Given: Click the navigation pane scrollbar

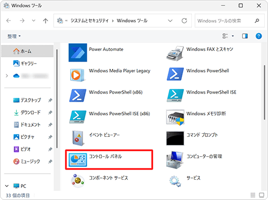Looking at the screenshot, I should (x=57, y=98).
